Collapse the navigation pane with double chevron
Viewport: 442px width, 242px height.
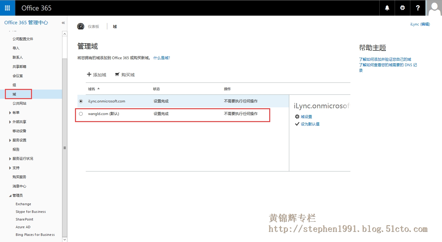(63, 23)
